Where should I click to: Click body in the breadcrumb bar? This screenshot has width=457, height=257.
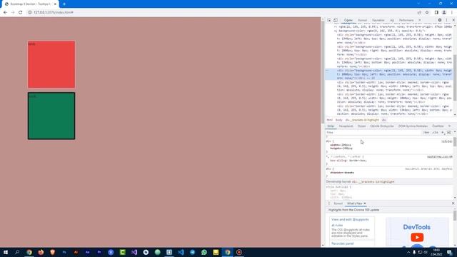tap(339, 120)
